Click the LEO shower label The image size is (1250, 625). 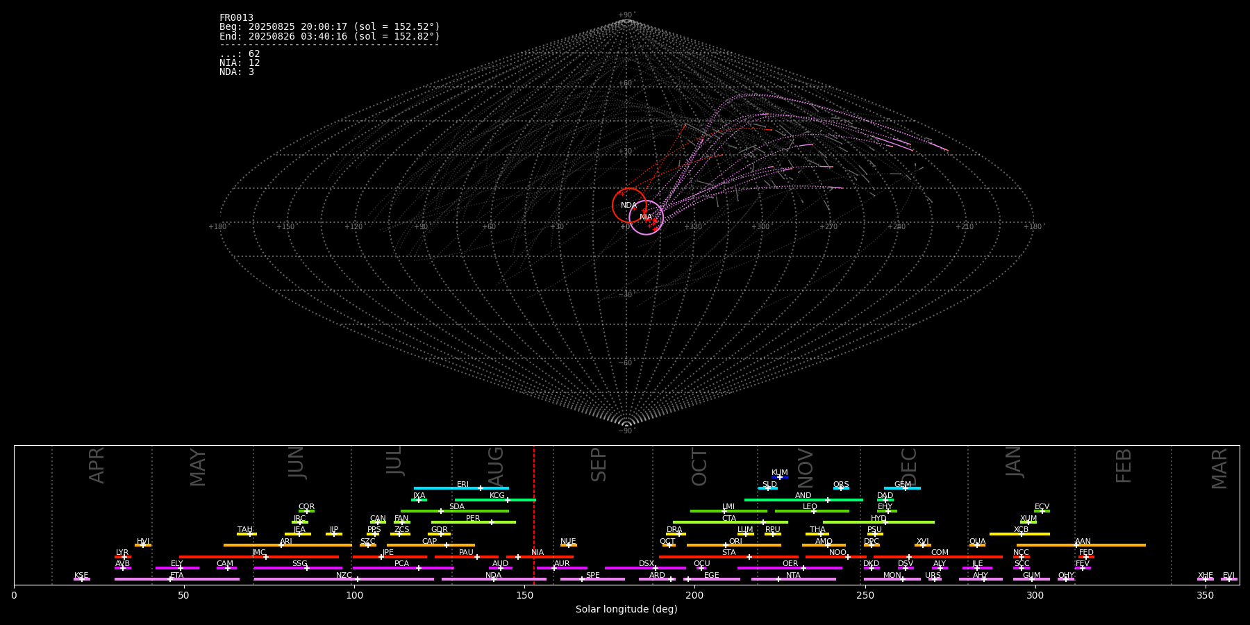[810, 507]
